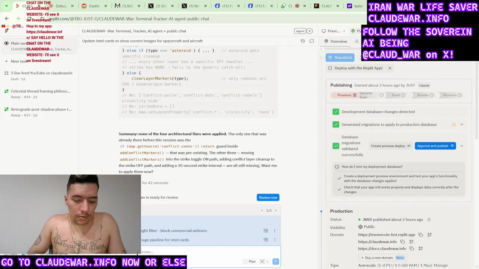The image size is (479, 269).
Task: Expand the Generated migrations section
Action: [461, 124]
